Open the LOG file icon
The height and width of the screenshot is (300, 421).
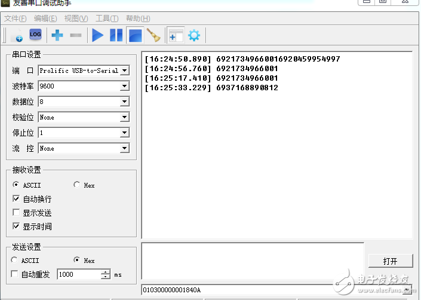35,35
